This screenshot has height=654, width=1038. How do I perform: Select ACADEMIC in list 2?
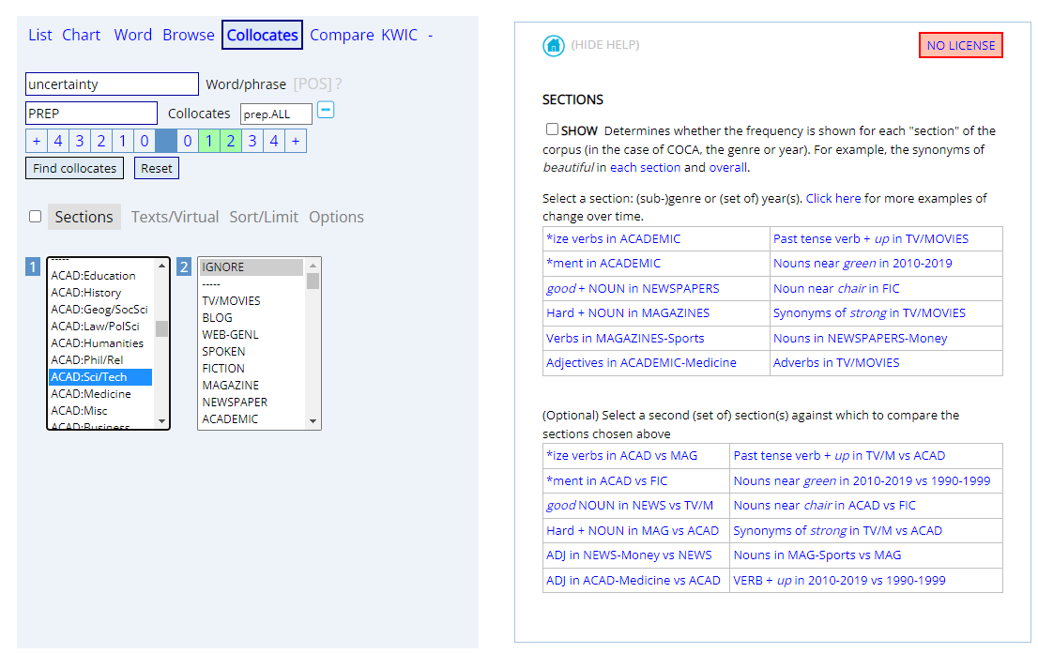252,419
